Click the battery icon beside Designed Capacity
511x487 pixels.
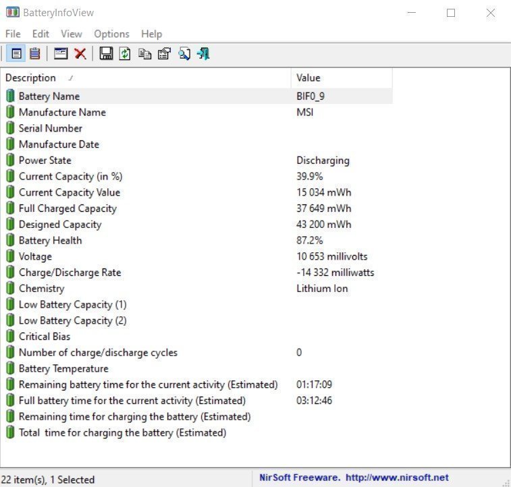point(10,225)
